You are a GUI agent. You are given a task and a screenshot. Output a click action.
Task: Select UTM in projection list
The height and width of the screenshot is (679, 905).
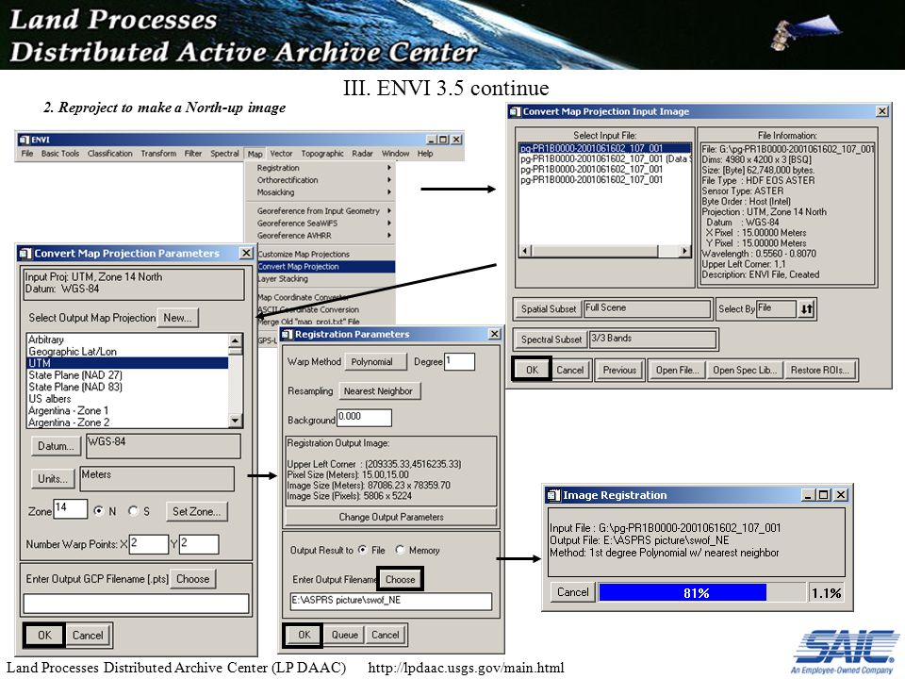127,363
